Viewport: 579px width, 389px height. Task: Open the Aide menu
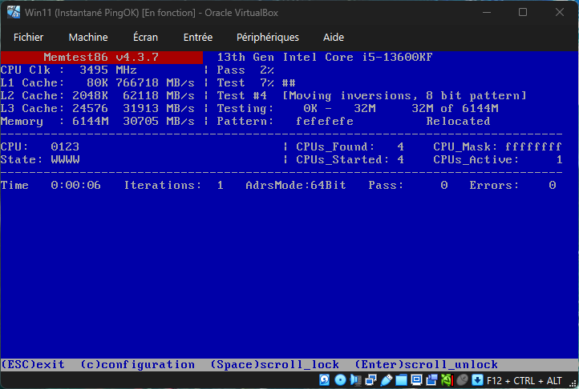coord(333,37)
